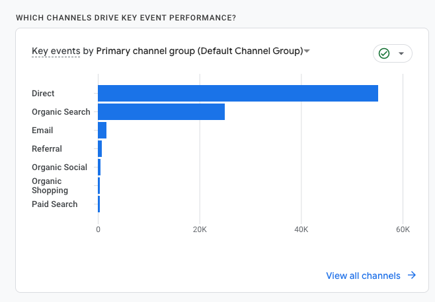Select the Direct channel label

(x=43, y=94)
